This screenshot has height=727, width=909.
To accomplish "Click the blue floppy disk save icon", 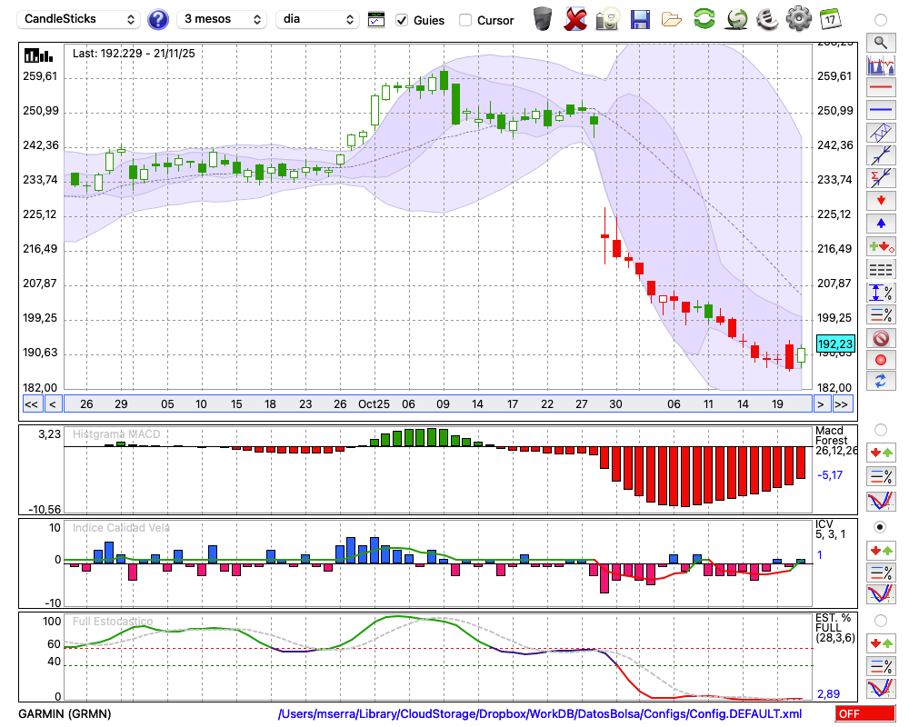I will [640, 19].
